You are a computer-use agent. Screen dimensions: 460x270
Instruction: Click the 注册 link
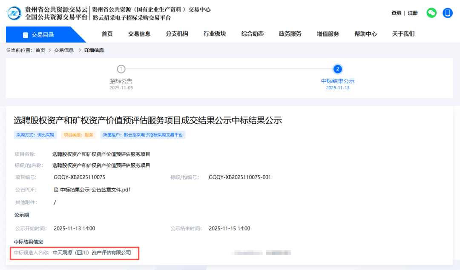pos(413,13)
